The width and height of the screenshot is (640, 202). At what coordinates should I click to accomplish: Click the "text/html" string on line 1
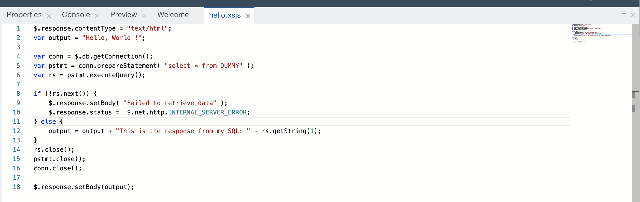147,28
